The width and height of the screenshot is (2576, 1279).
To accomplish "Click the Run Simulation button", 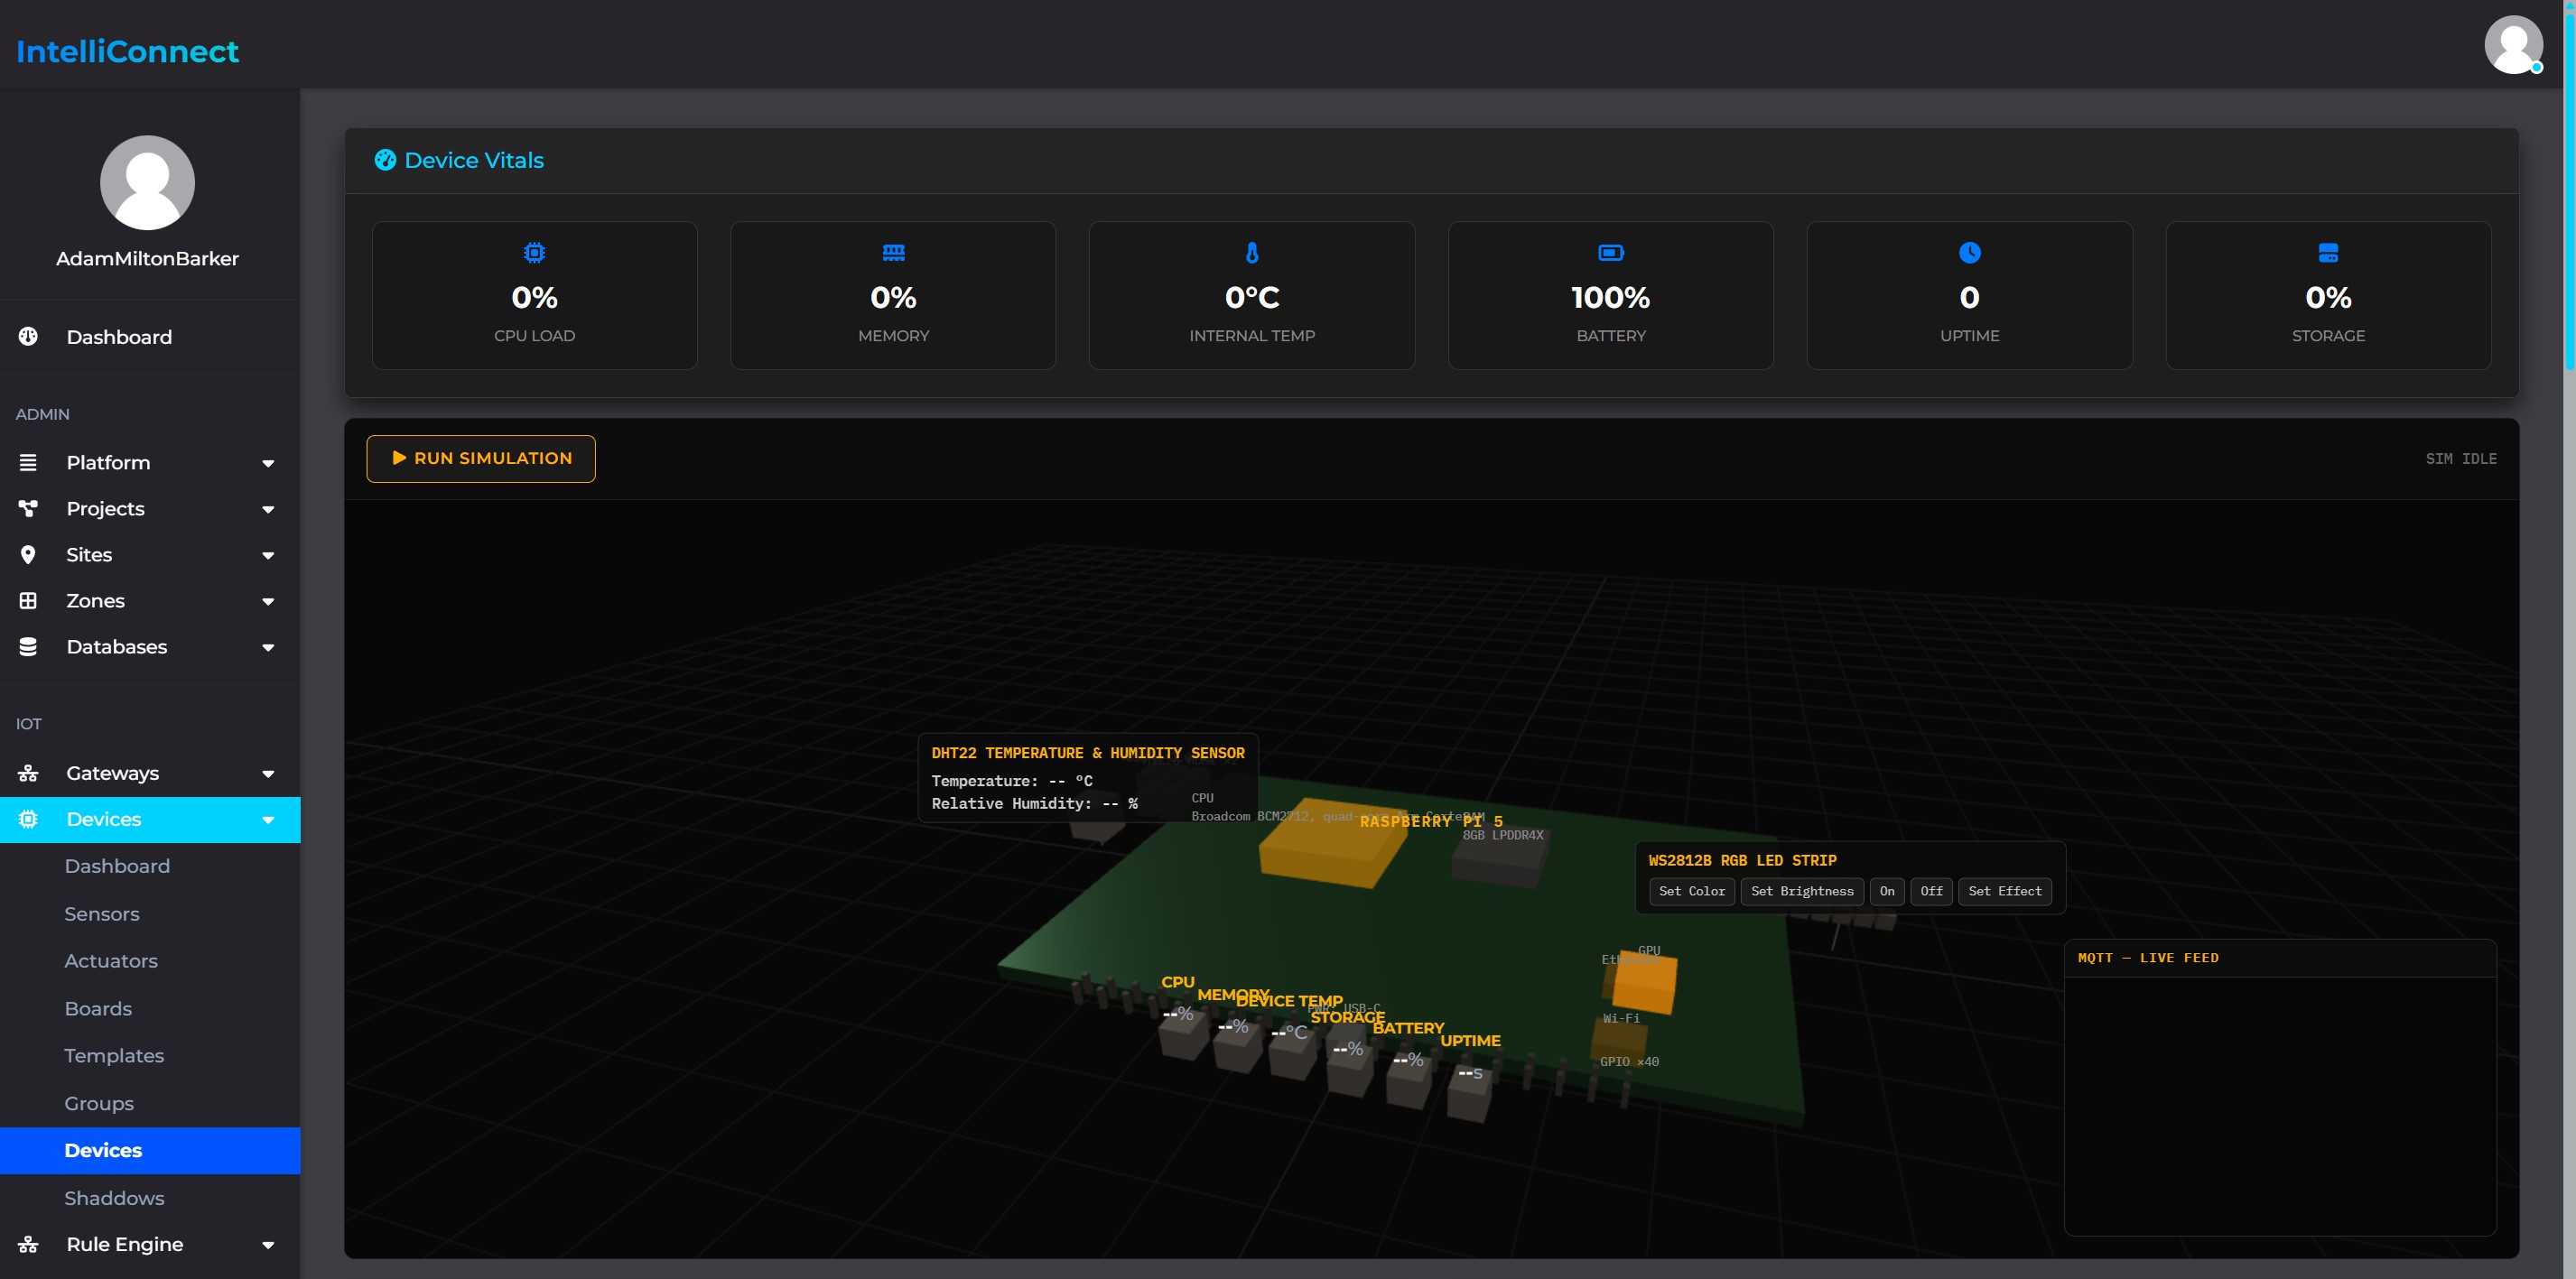I will (481, 458).
